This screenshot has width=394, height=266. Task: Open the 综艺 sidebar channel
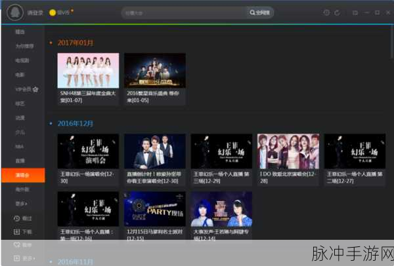tap(20, 104)
